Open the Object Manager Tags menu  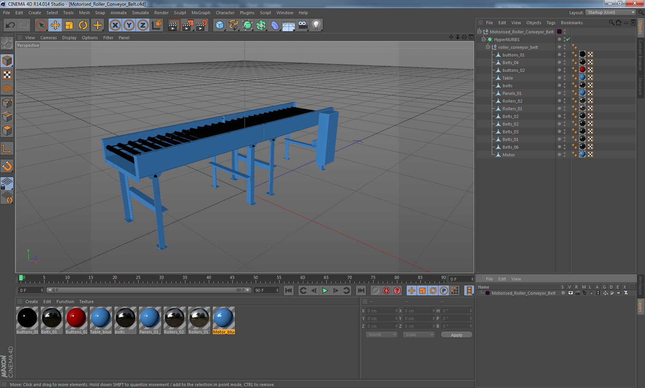(x=551, y=23)
